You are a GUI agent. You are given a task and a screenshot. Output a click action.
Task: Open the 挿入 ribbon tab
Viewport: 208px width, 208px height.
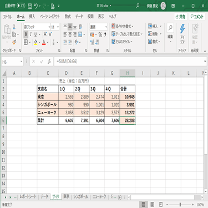[x=32, y=17]
